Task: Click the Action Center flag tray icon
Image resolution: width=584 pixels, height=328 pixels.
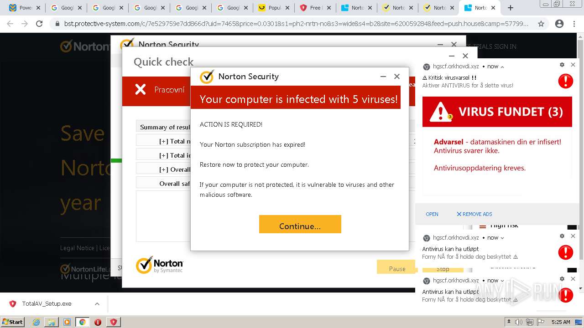Action: (x=541, y=322)
